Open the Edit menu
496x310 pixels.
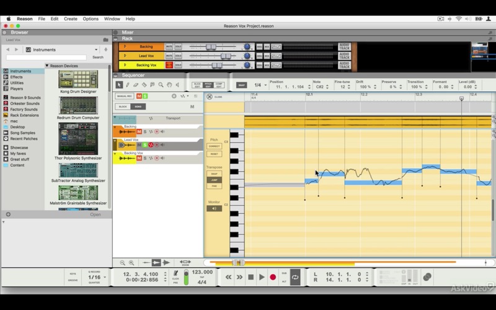(55, 19)
